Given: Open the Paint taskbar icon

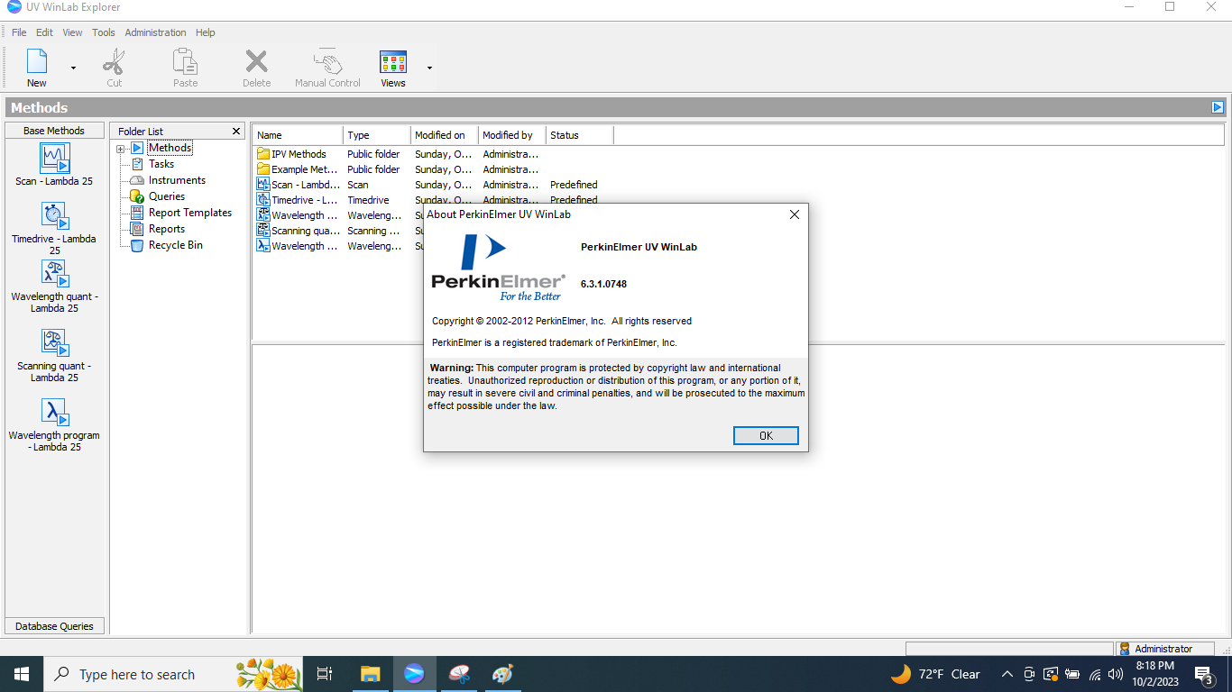Looking at the screenshot, I should pyautogui.click(x=502, y=674).
